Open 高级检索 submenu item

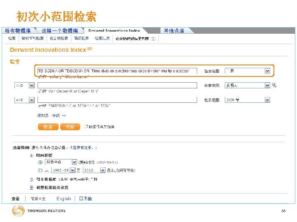click(x=81, y=38)
